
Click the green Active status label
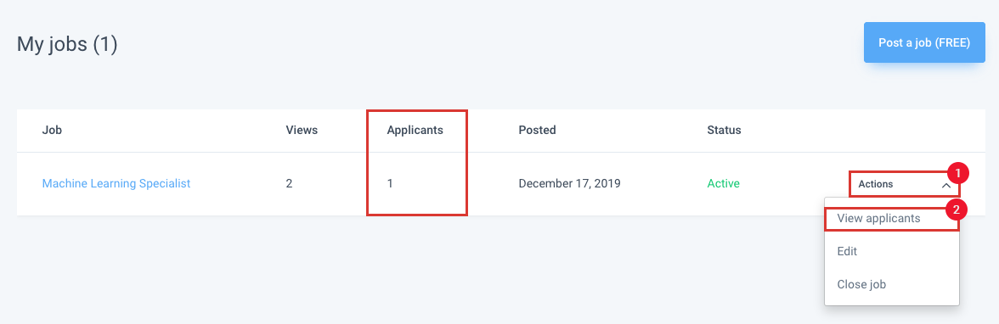pyautogui.click(x=723, y=183)
